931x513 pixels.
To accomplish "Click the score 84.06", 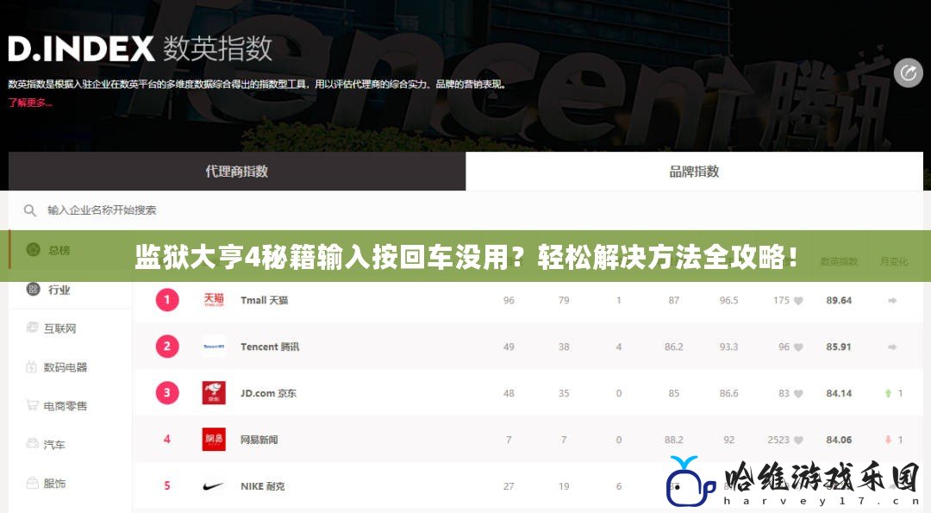I will 839,440.
